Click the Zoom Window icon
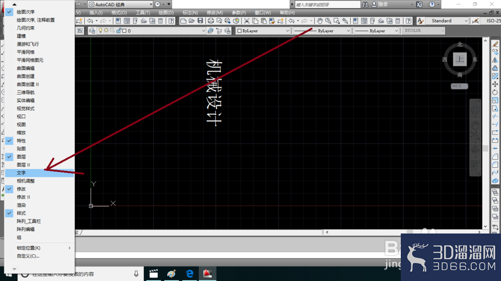 point(337,21)
